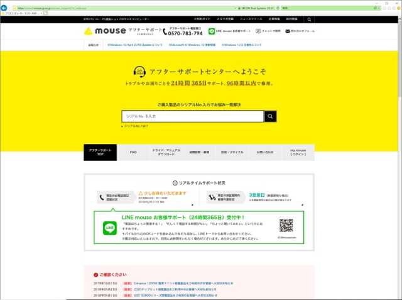Click the envelope inquiry form icon
Screen dimensions: 402x300
click(288, 31)
